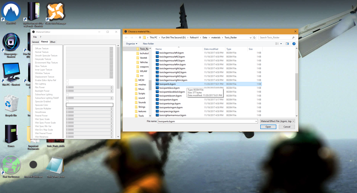Image resolution: width=357 pixels, height=193 pixels.
Task: Change the view layout in the file dialog
Action: (277, 44)
